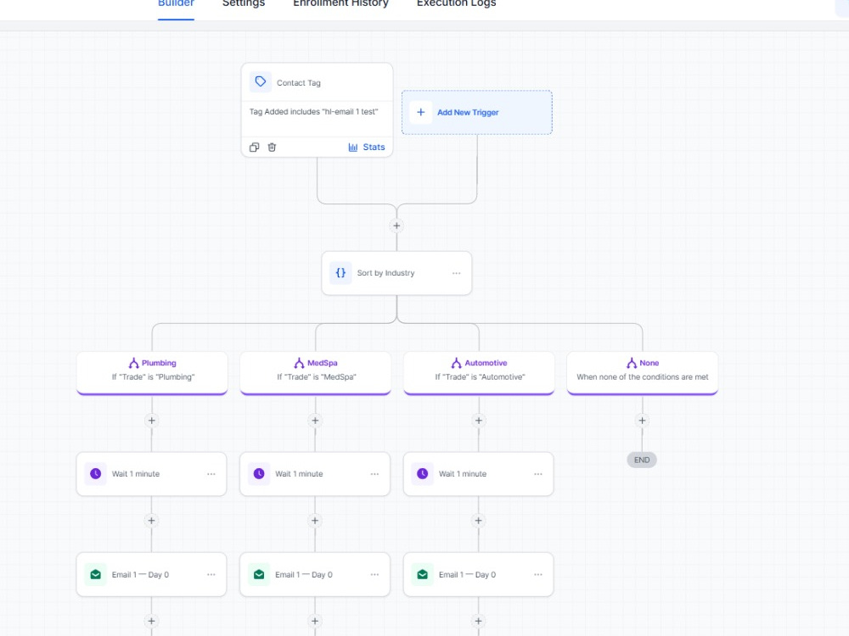Open the Builder tab
849x636 pixels.
(176, 3)
